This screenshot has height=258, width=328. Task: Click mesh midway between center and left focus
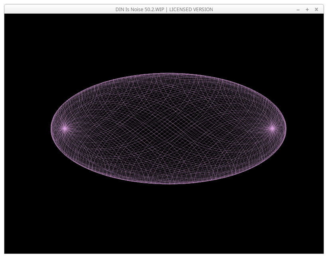[117, 128]
